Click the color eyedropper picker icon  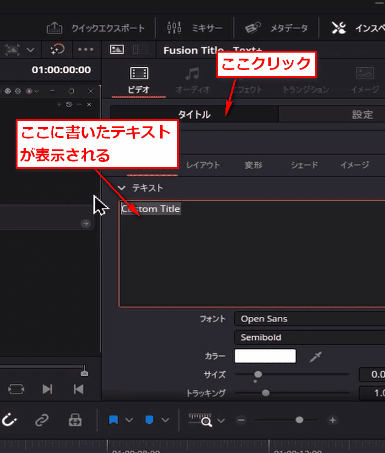[315, 357]
